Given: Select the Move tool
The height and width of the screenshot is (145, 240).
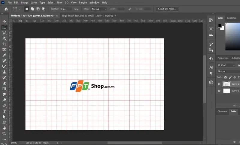Looking at the screenshot, I should coord(4,22).
